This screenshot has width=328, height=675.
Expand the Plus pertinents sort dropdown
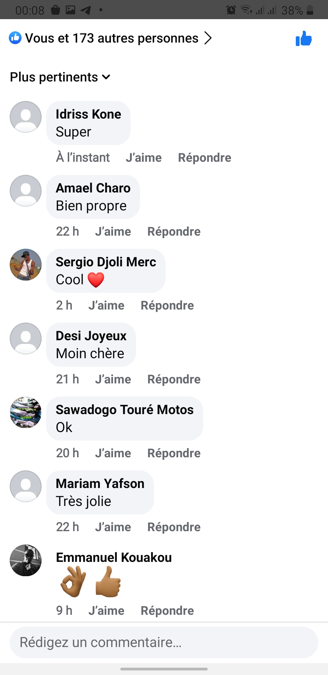pos(60,77)
